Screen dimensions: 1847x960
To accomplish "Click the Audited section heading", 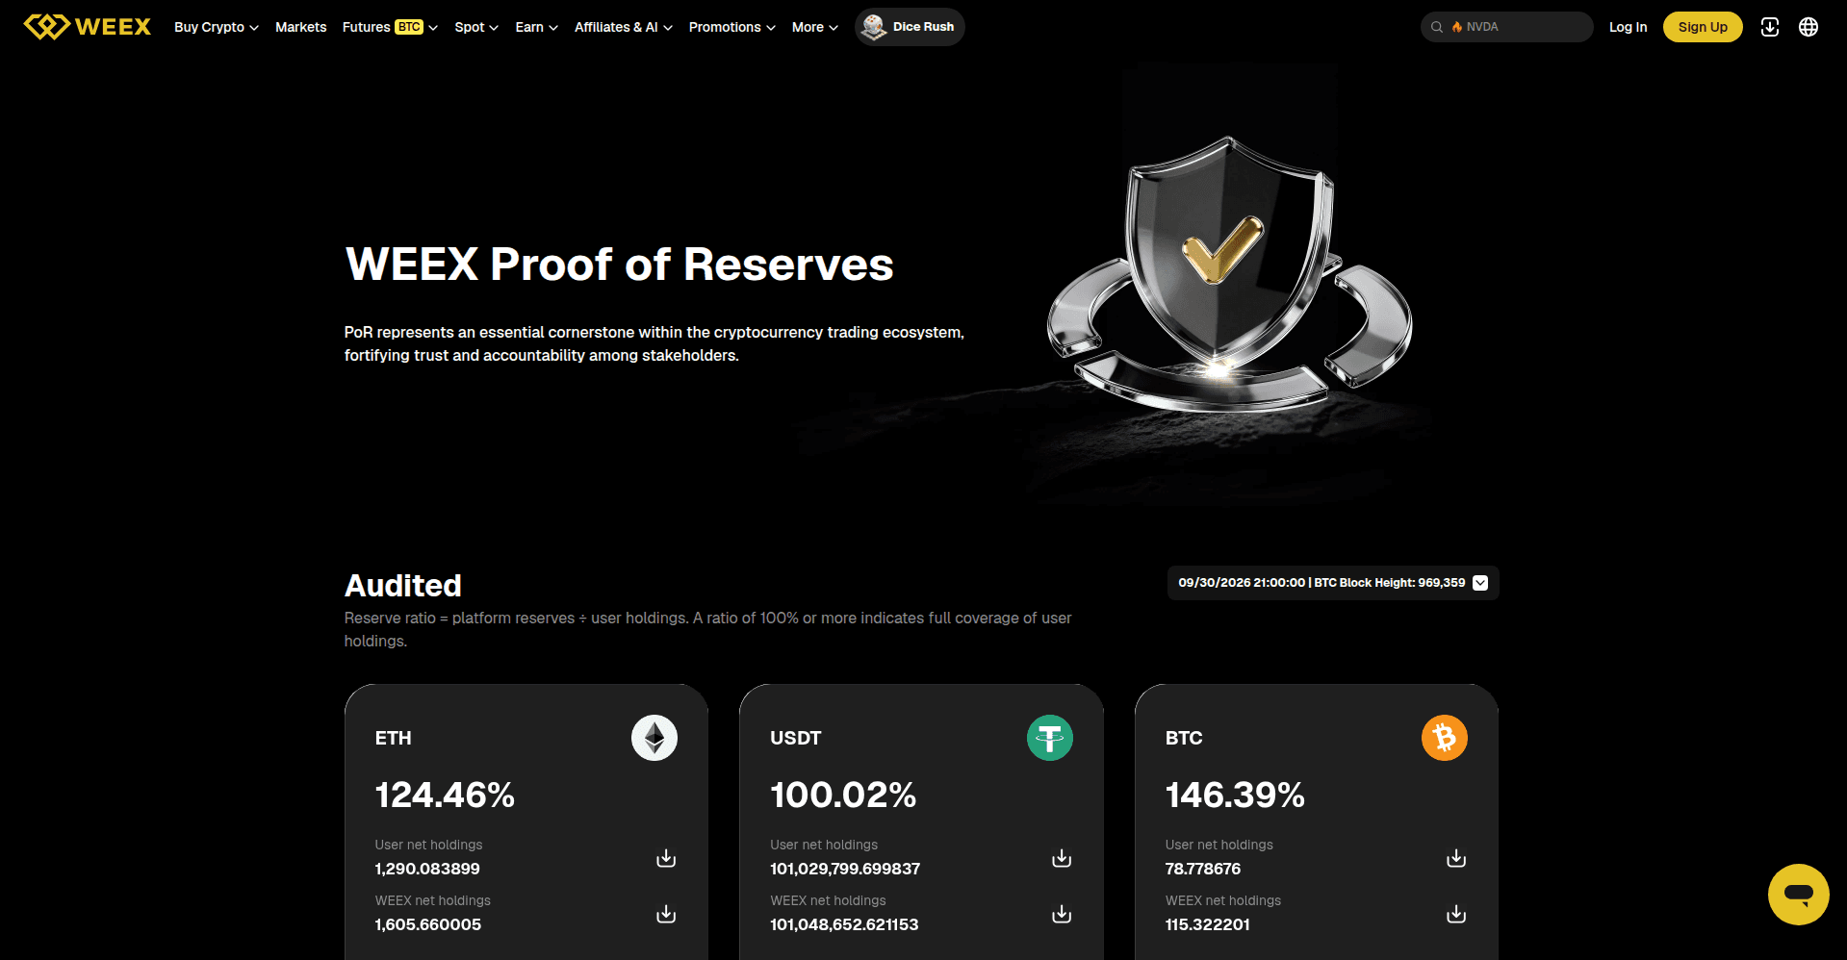I will pyautogui.click(x=403, y=586).
